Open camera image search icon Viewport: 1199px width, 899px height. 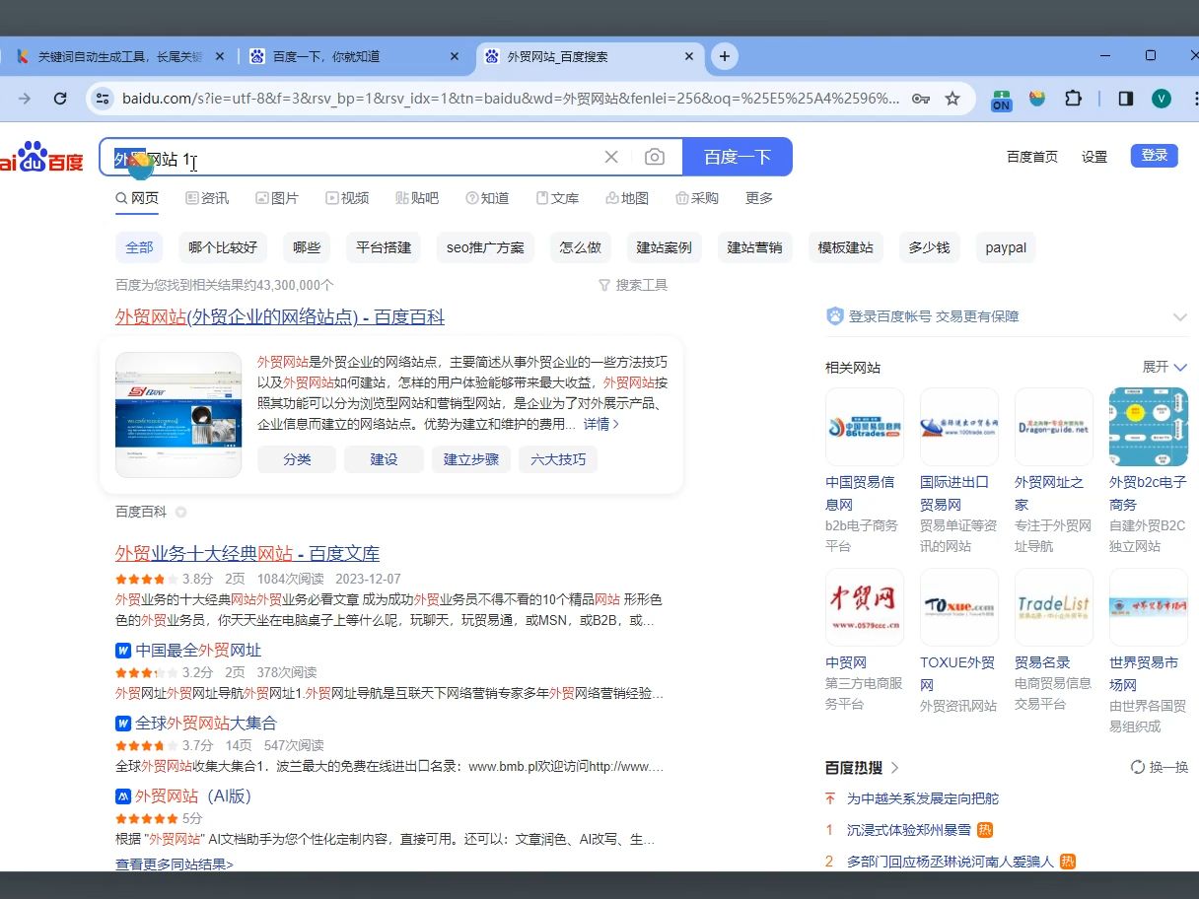(655, 157)
